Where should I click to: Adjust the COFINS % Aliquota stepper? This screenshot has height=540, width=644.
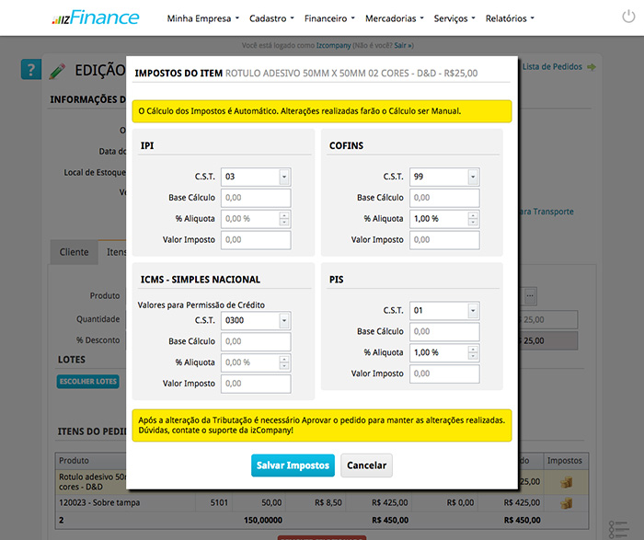pos(473,219)
